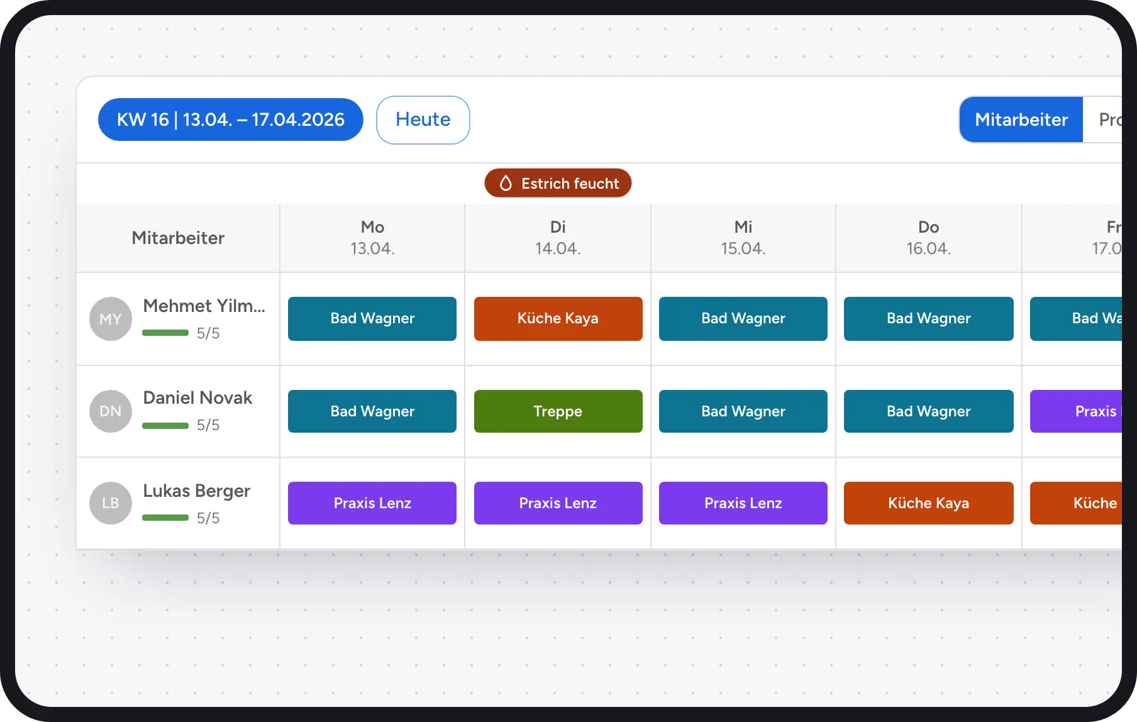Click the Di 14.04. column header

[558, 238]
